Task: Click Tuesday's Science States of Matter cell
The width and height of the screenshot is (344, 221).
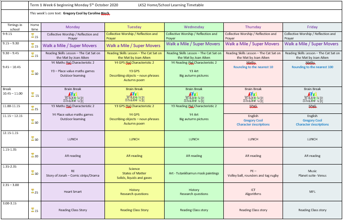Action: [134, 173]
